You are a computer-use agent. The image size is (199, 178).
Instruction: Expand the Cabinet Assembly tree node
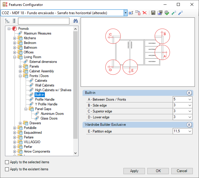click(20, 71)
